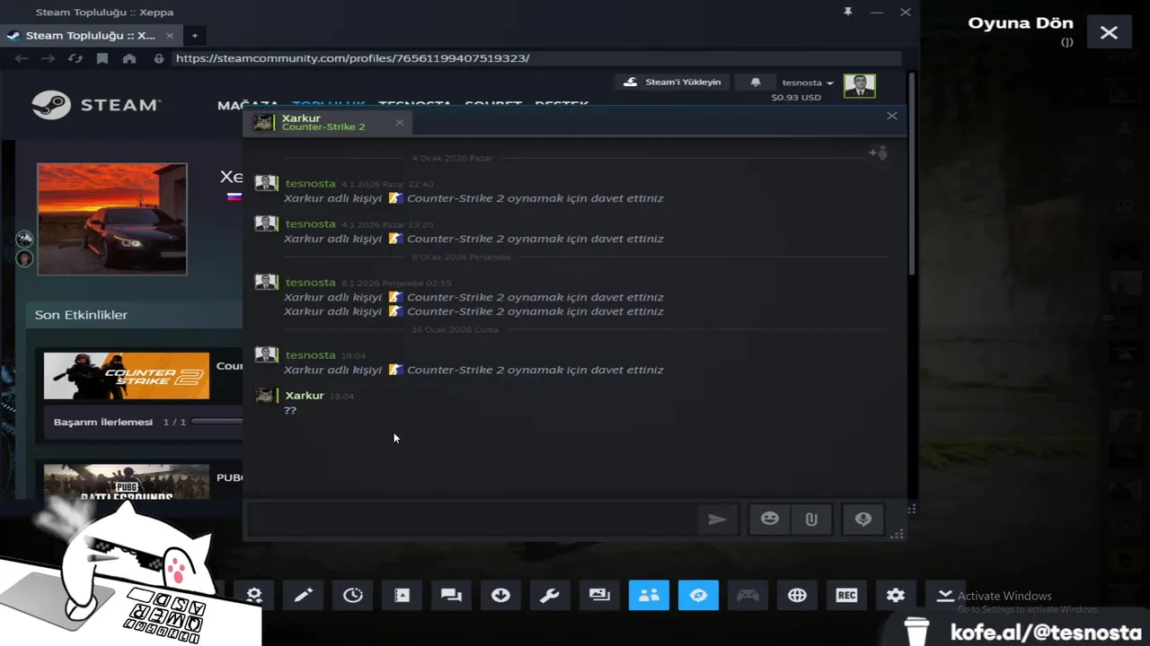Click the '??' chat message
Screen dimensions: 1150x646
click(290, 410)
